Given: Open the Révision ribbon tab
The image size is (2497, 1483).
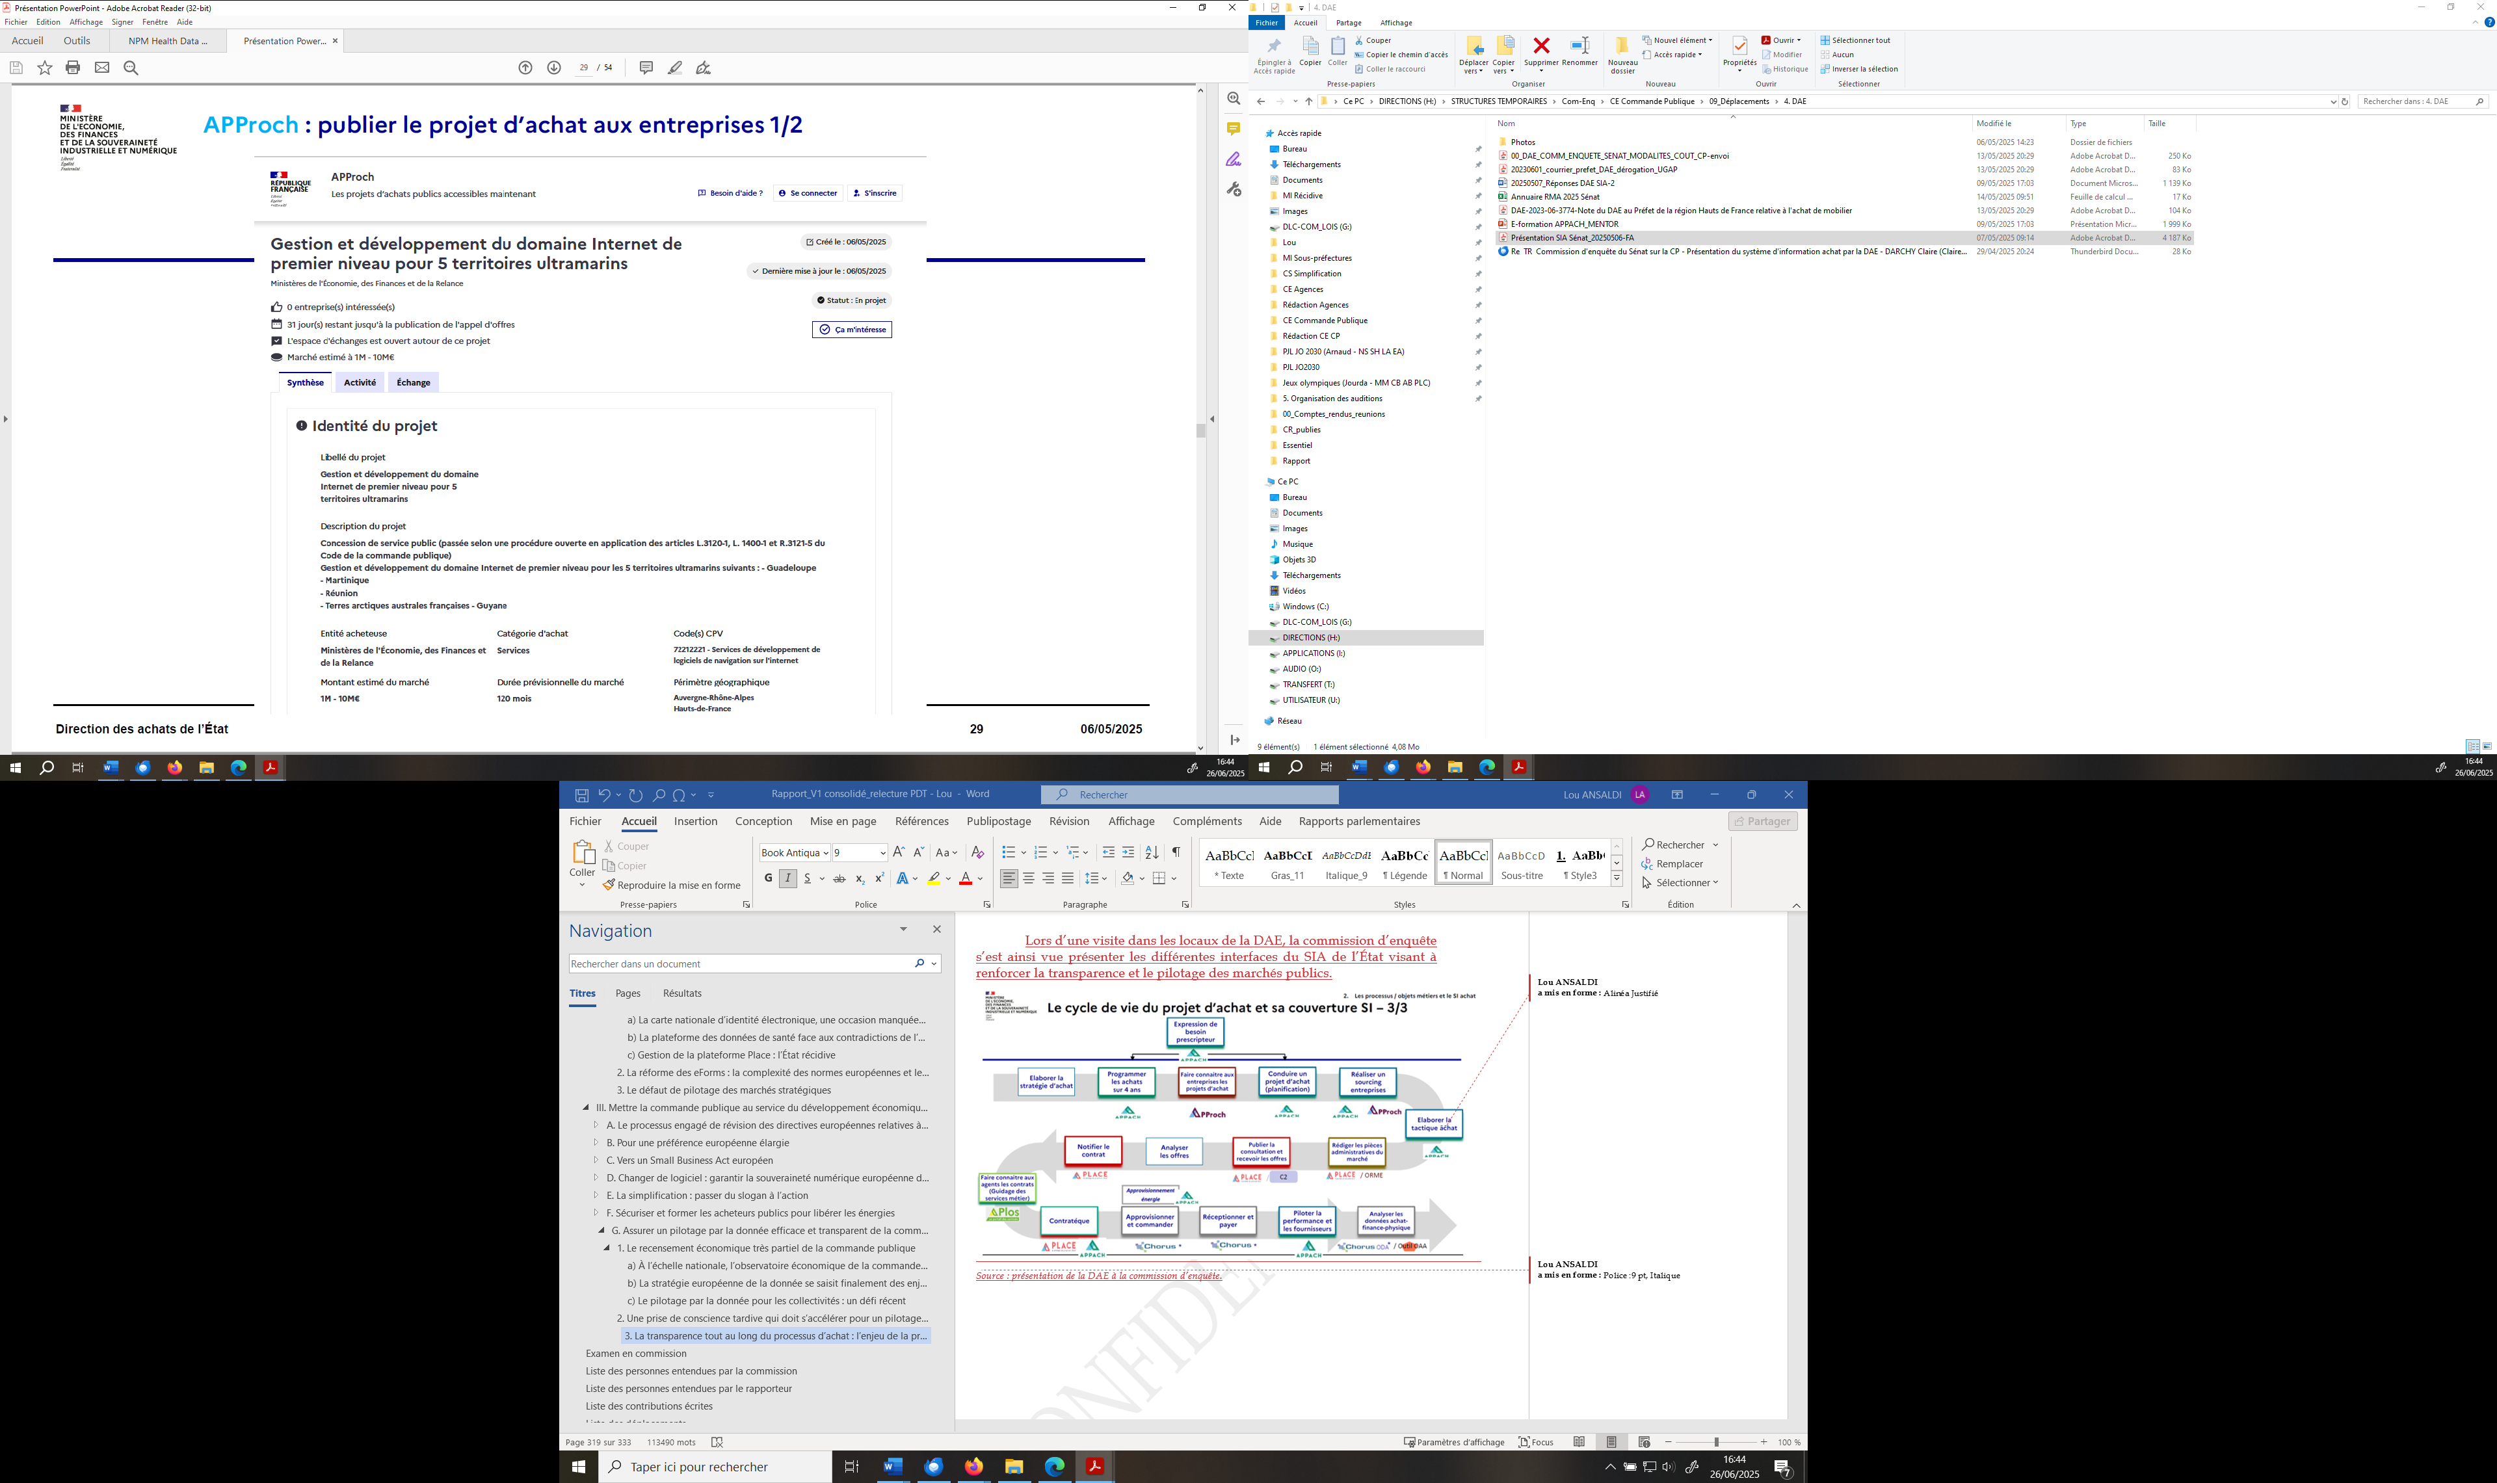Looking at the screenshot, I should pos(1068,821).
